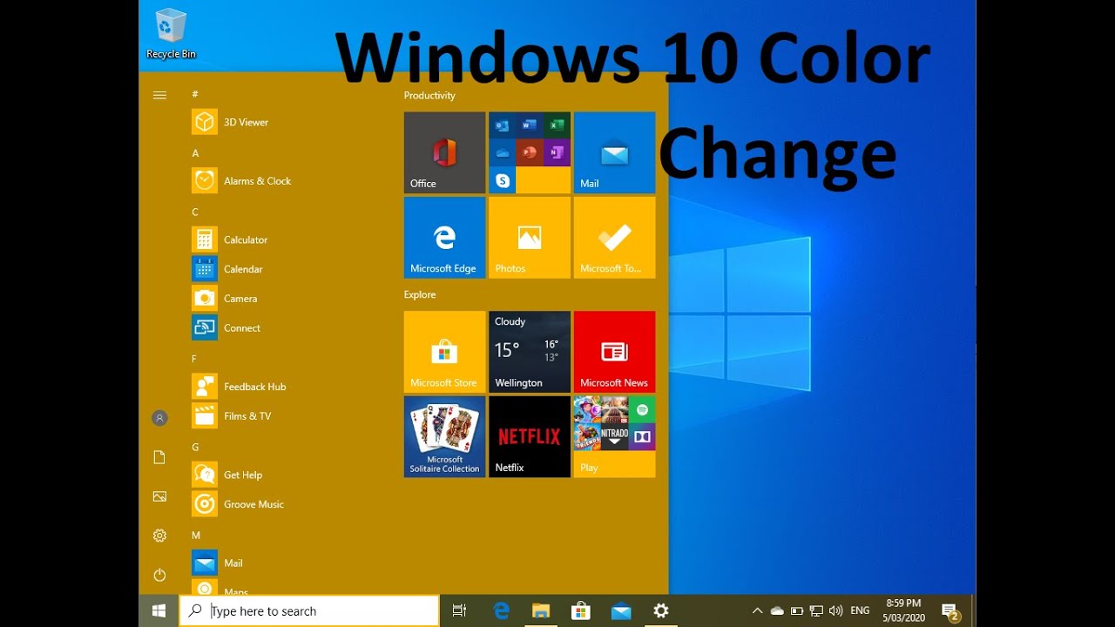Open the Documents shortcut in Start sidebar
This screenshot has width=1115, height=627.
point(159,457)
